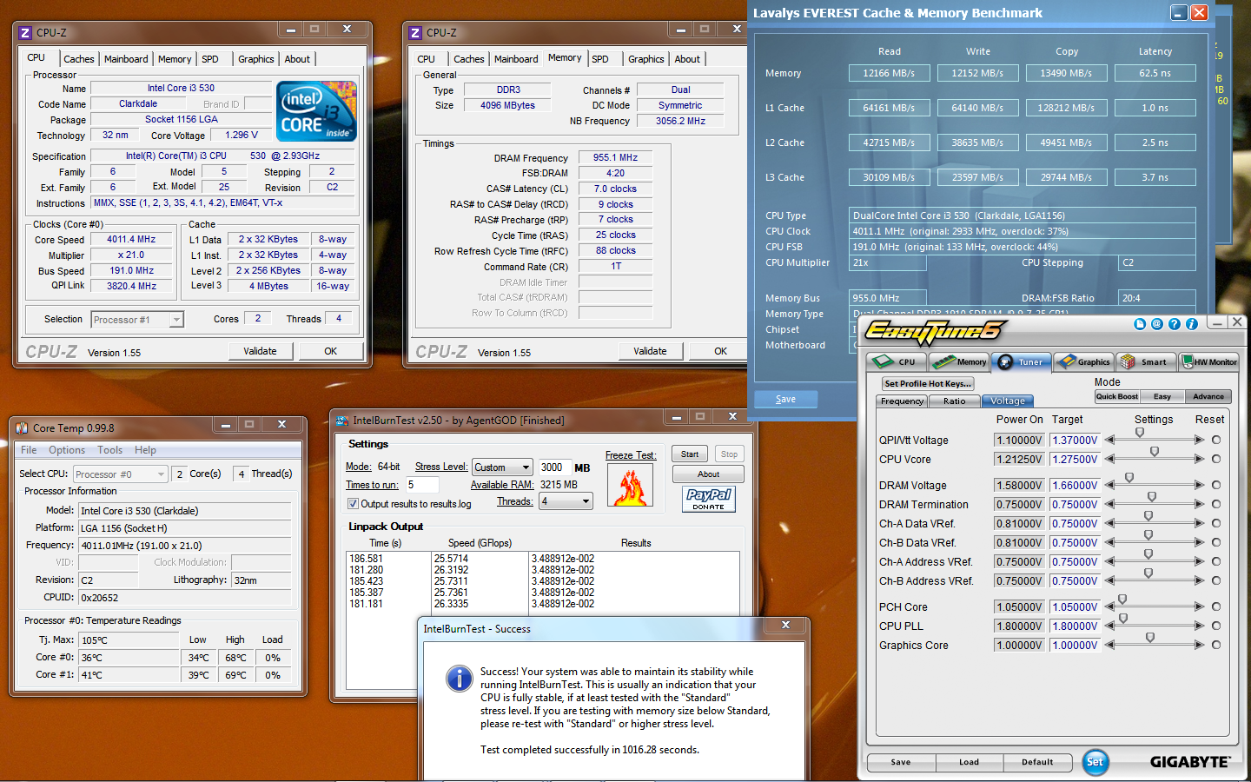Screen dimensions: 1251x782
Task: Select the QPI/Vtt Voltage reset radio button
Action: [1216, 440]
